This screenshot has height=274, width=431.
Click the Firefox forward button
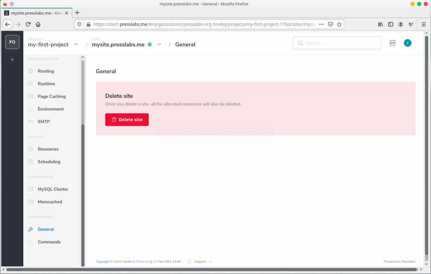(x=18, y=24)
